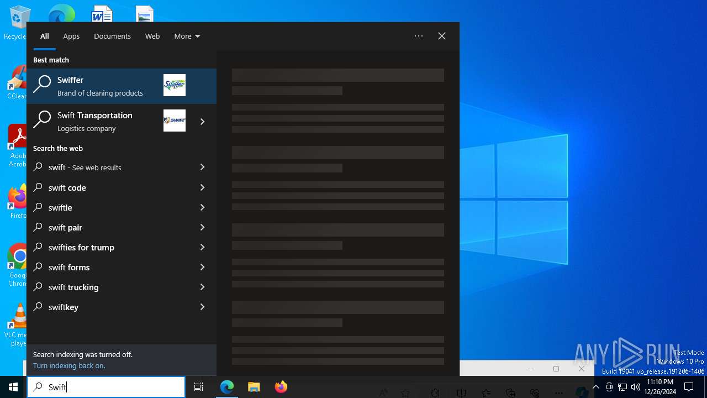Expand the 'swift pair' suggestion arrow
707x398 pixels.
tap(203, 227)
